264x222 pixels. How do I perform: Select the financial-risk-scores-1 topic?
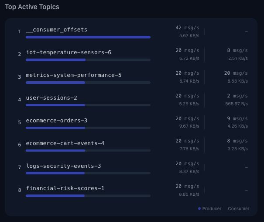point(65,188)
